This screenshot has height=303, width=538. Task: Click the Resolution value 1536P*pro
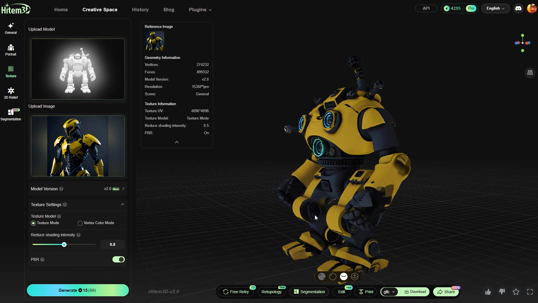coord(200,87)
